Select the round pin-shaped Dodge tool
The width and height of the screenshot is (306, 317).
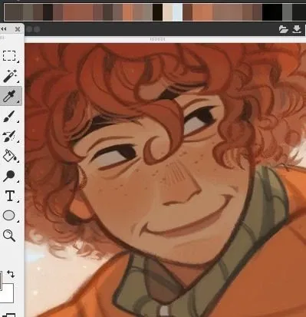[x=9, y=176]
